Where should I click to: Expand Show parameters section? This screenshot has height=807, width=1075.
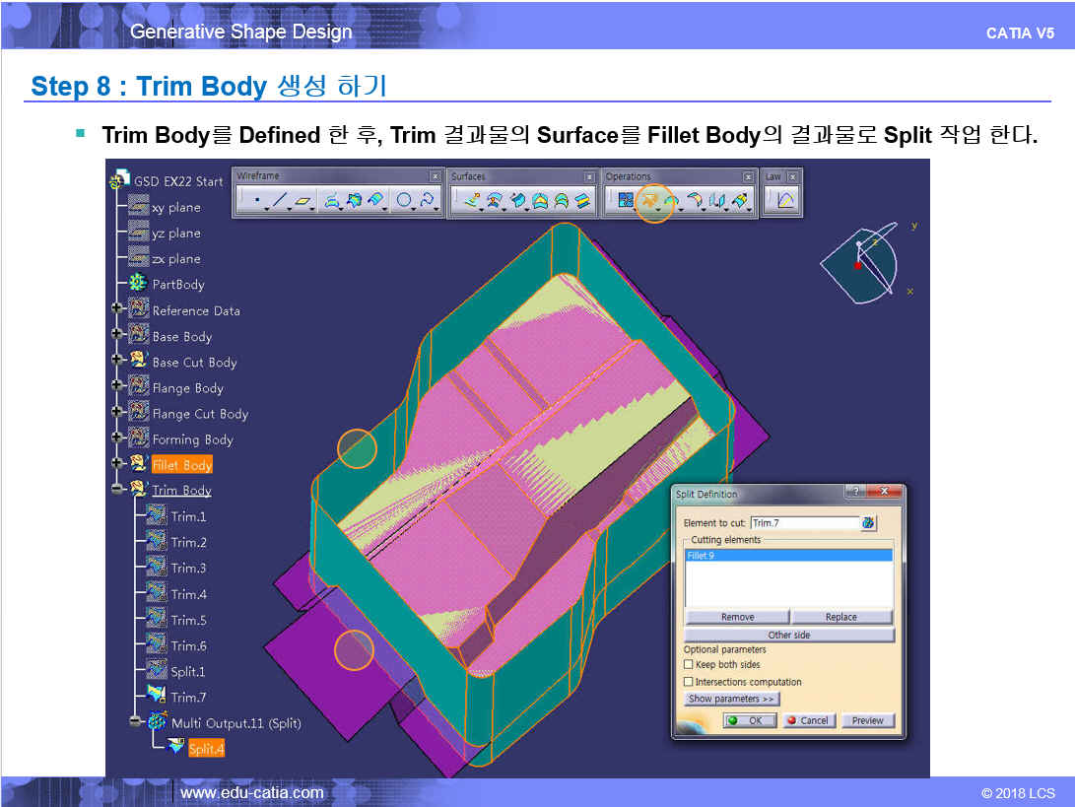(x=731, y=699)
